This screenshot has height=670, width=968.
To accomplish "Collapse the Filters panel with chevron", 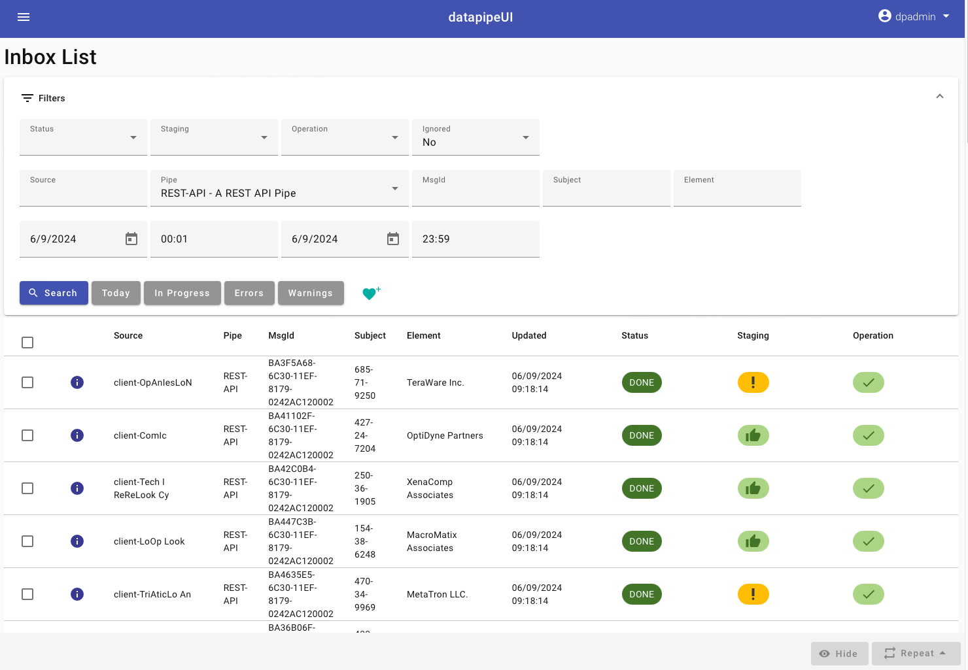I will pos(939,97).
